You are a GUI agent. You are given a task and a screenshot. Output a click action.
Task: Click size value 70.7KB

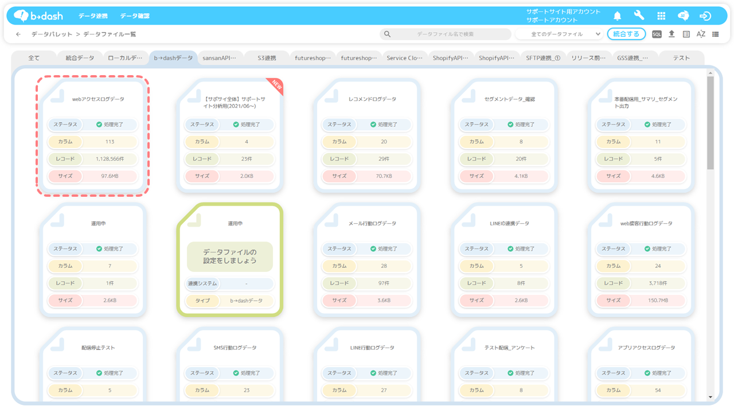(x=384, y=176)
